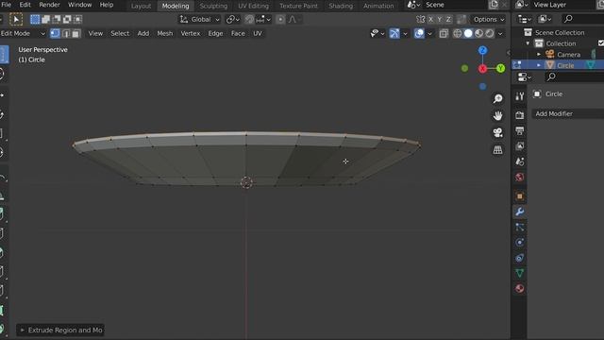
Task: Toggle perspective/orthographic grid icon
Action: click(x=497, y=149)
